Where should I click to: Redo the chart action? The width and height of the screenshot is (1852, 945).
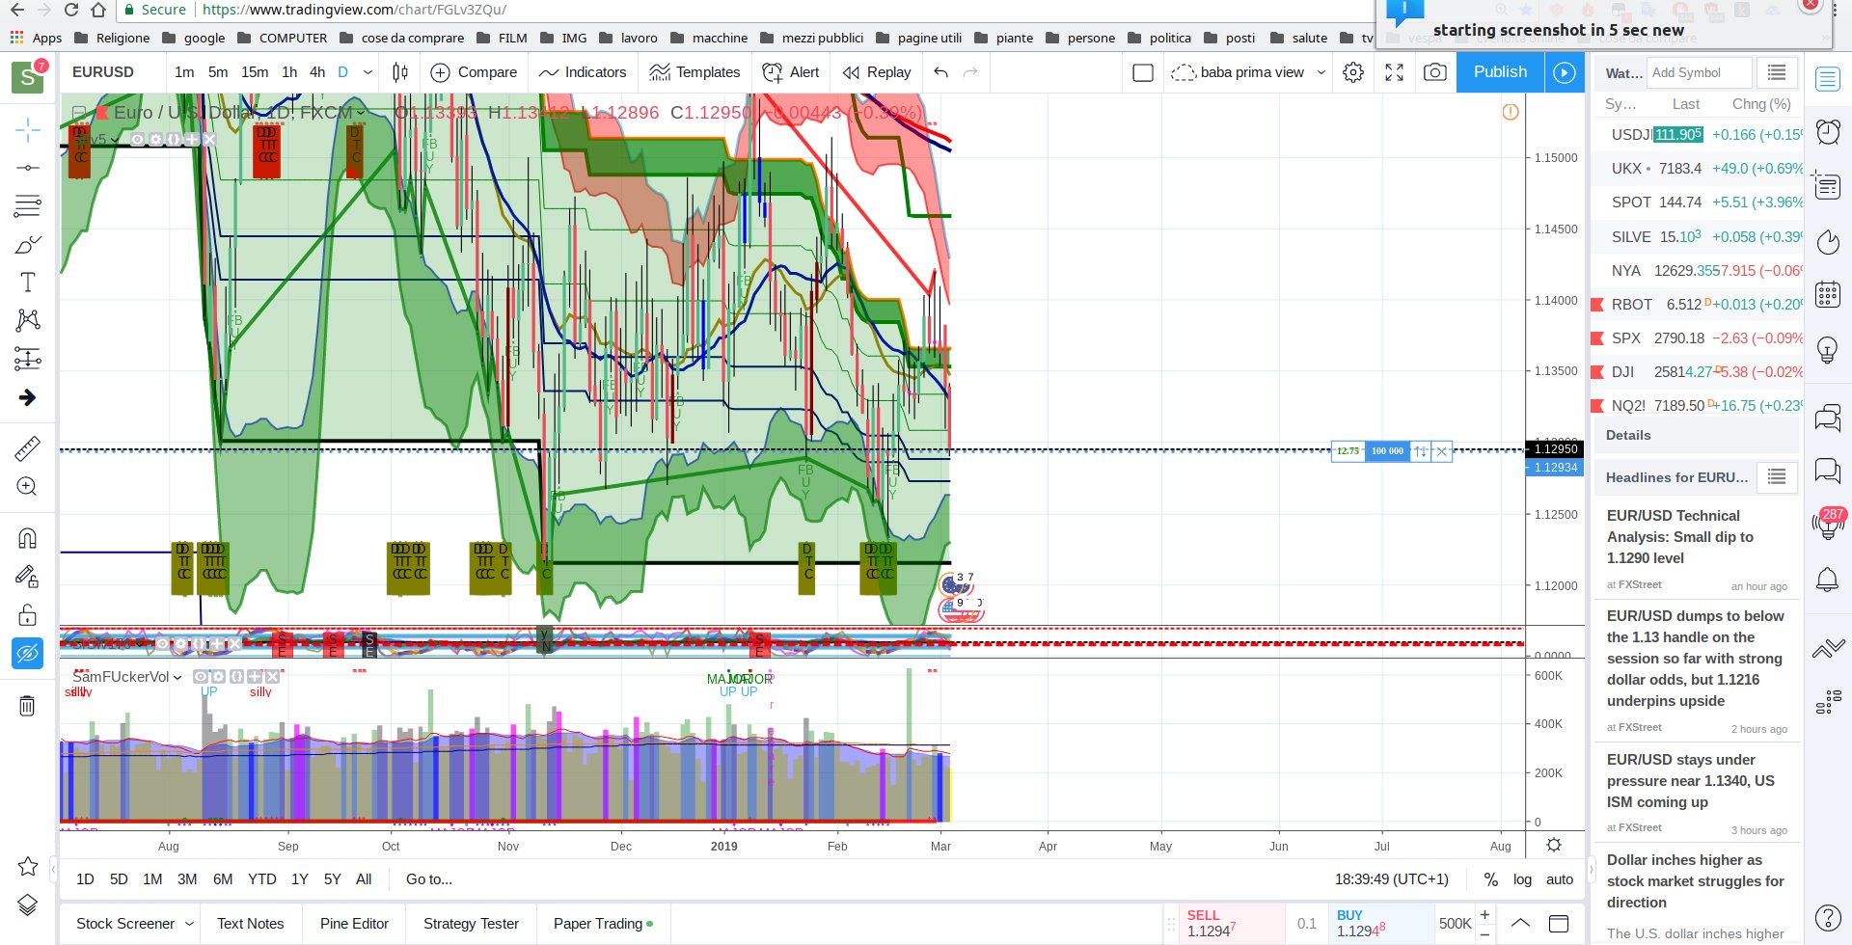pos(970,72)
